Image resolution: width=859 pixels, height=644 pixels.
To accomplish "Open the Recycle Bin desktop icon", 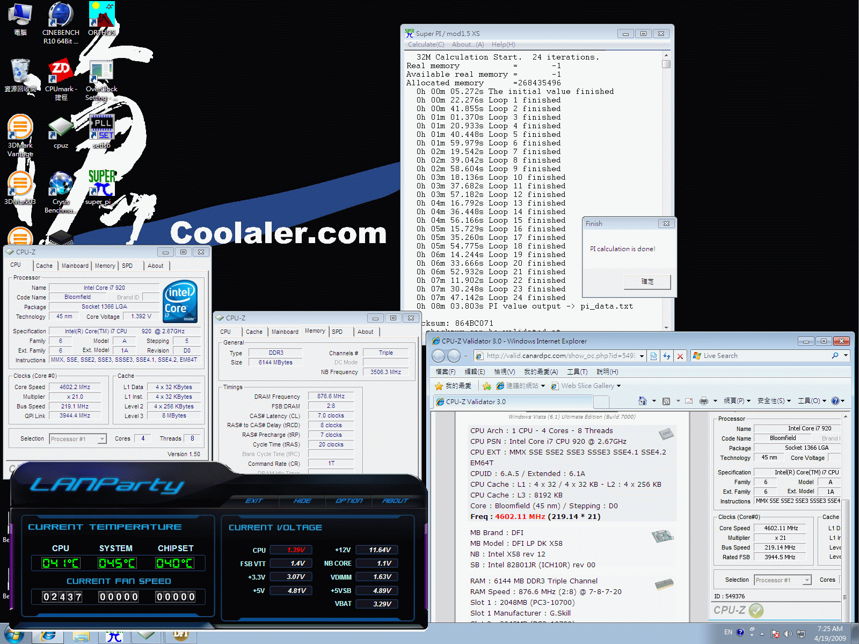I will click(x=20, y=76).
